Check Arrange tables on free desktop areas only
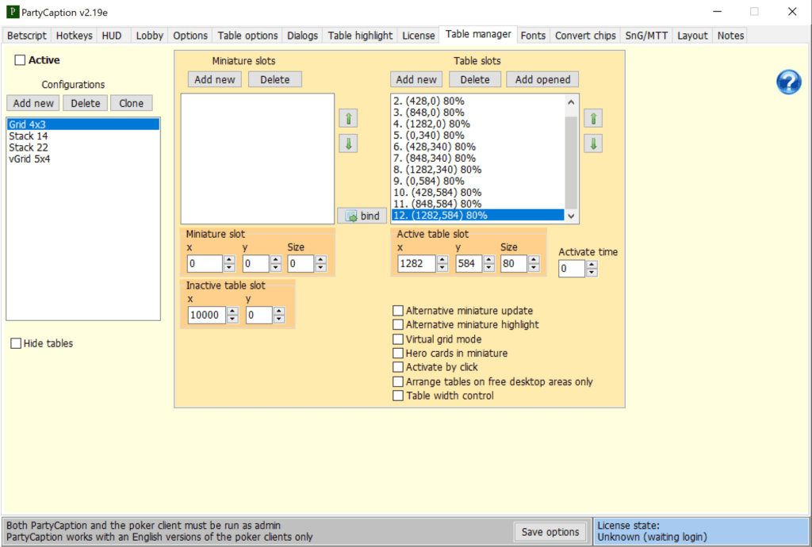812x547 pixels. [x=398, y=381]
